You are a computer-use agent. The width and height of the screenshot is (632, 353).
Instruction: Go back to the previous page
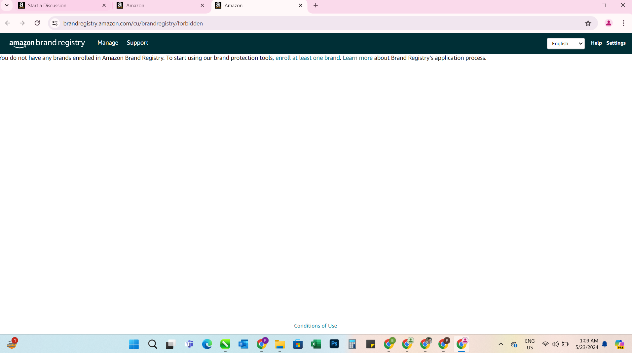click(x=8, y=23)
